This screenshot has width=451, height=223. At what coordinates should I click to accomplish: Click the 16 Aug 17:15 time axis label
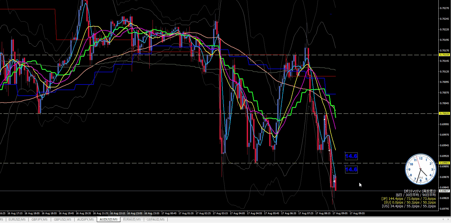15,213
